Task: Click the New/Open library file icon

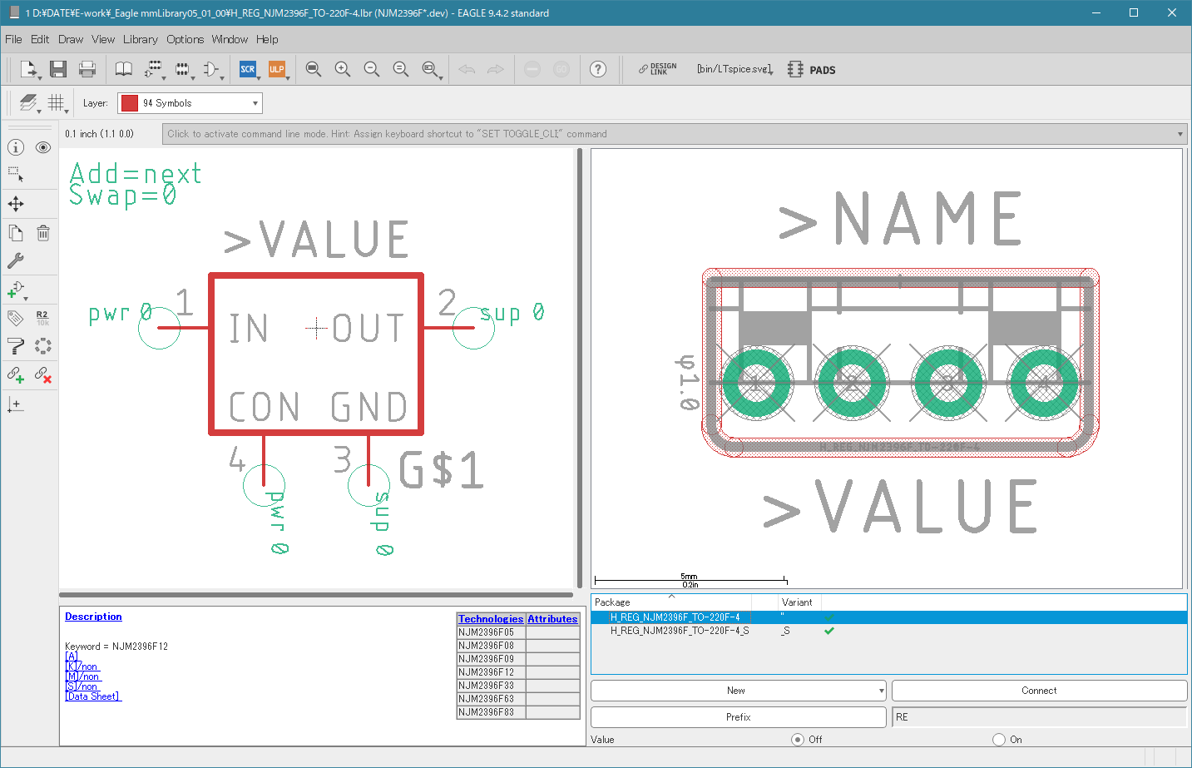Action: (x=29, y=69)
